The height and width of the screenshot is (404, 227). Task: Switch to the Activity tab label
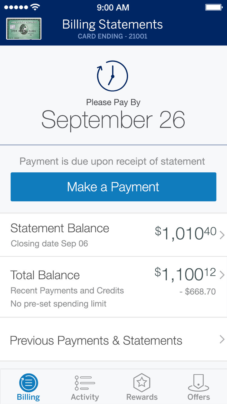(x=85, y=397)
